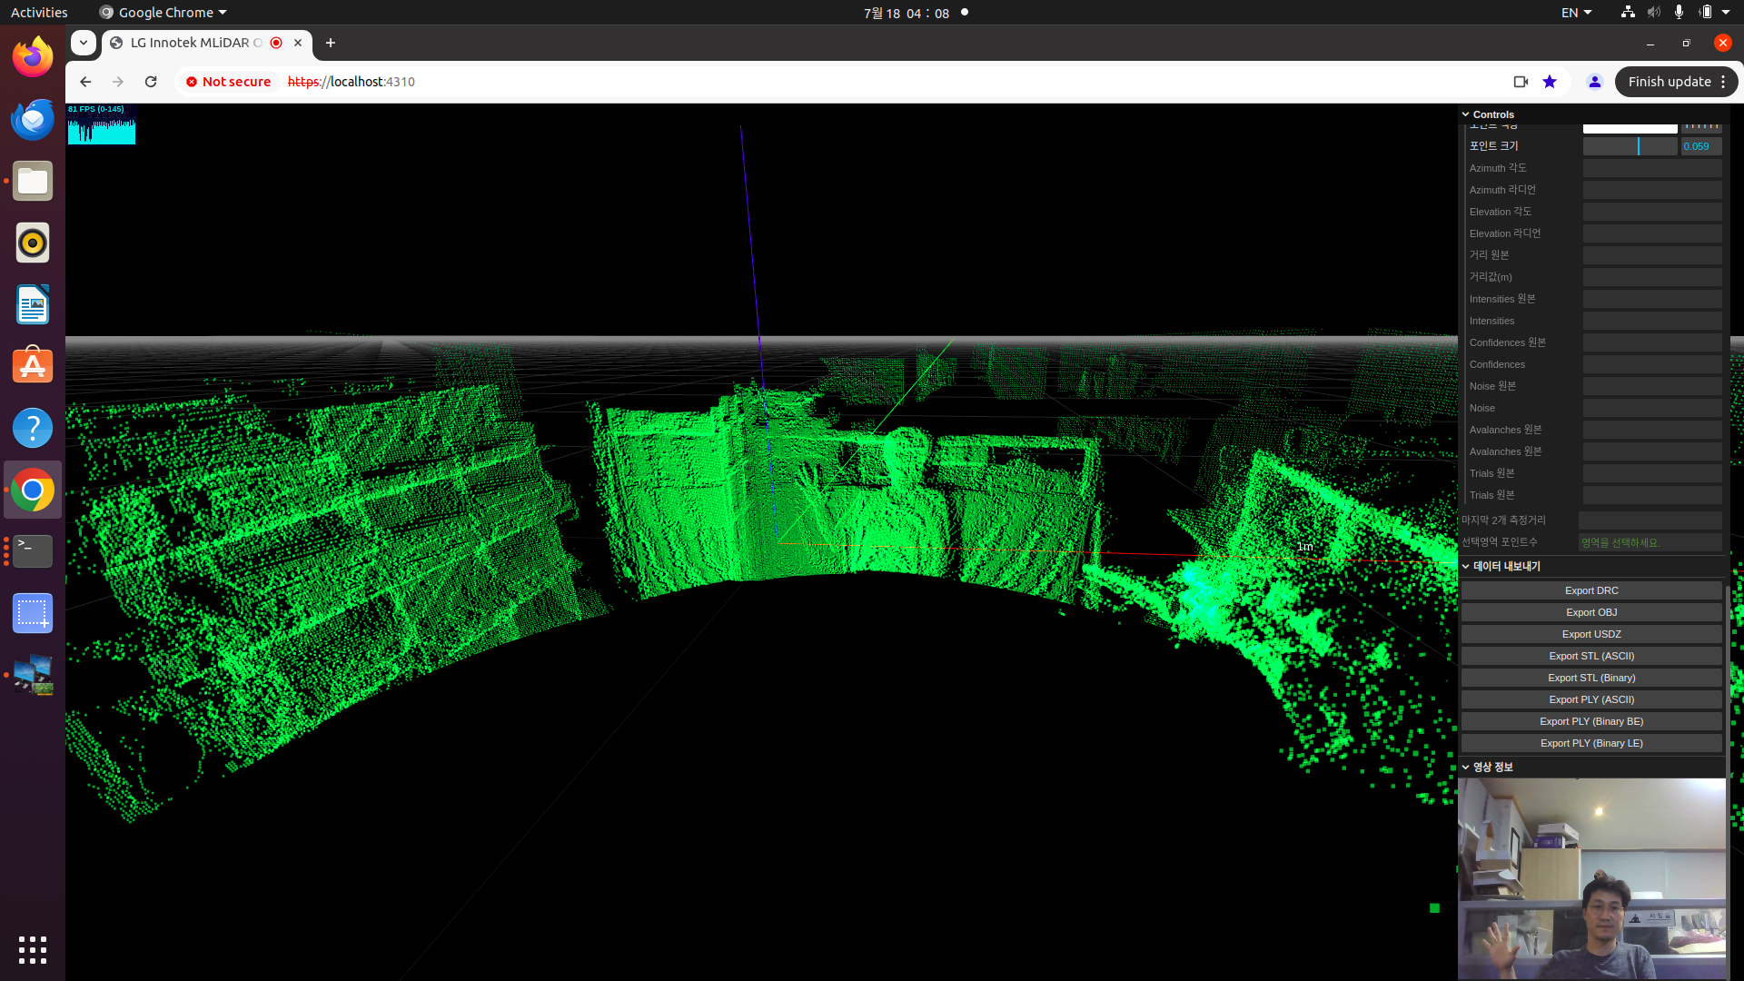Select Export STL (Binary) option

[1590, 677]
